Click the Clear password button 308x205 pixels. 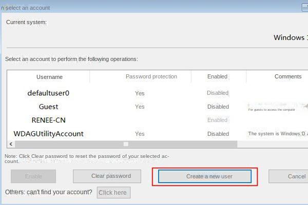coord(107,176)
